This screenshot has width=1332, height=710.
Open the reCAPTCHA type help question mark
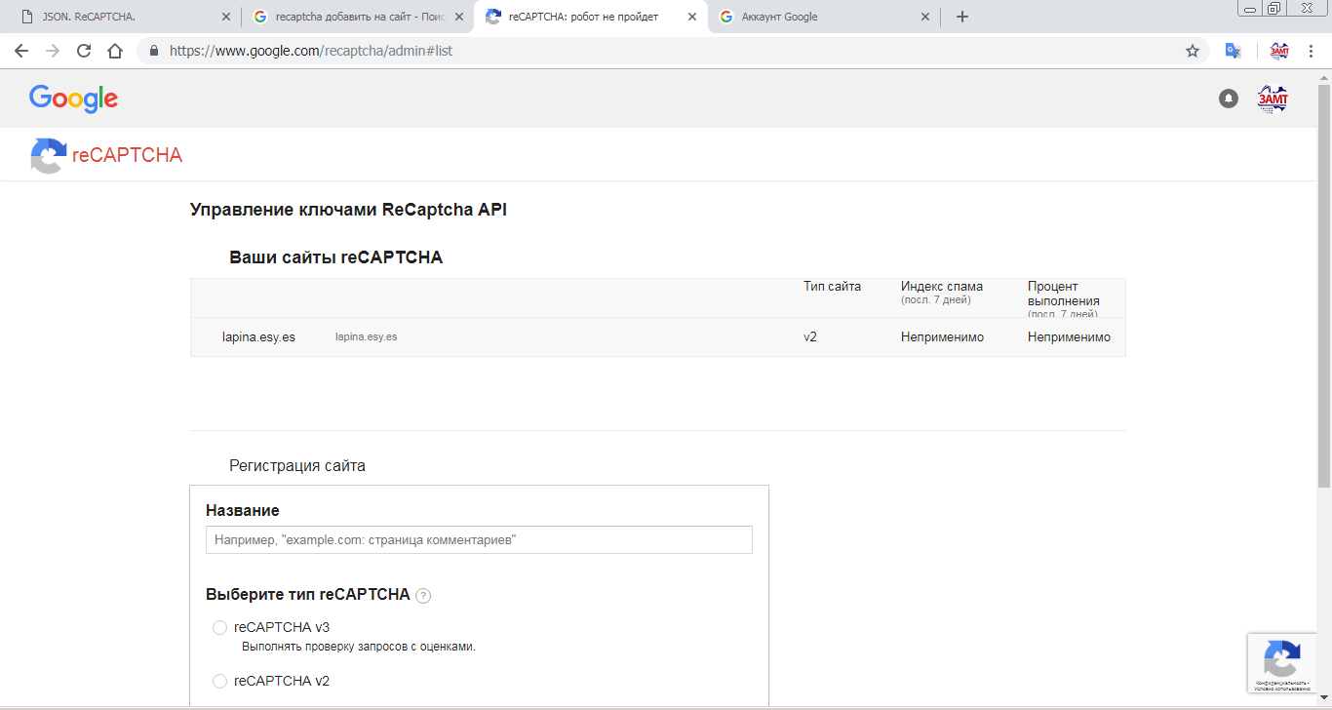pos(423,596)
